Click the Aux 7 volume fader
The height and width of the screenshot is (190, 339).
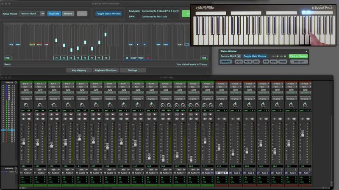pyautogui.click(x=303, y=133)
